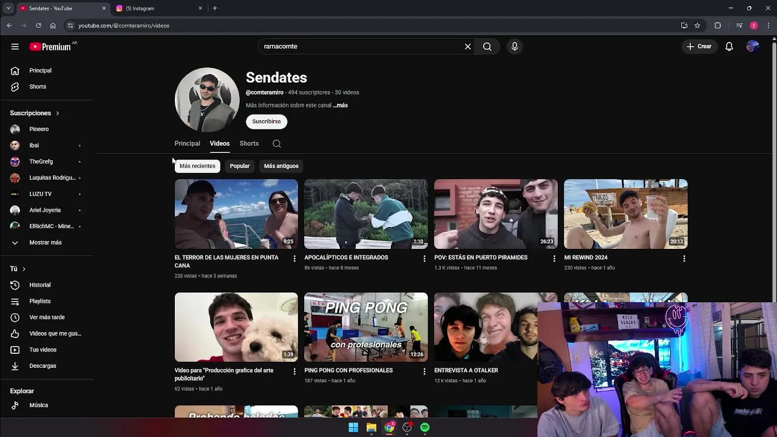This screenshot has height=437, width=777.
Task: Click the Sendates channel avatar
Action: (207, 100)
